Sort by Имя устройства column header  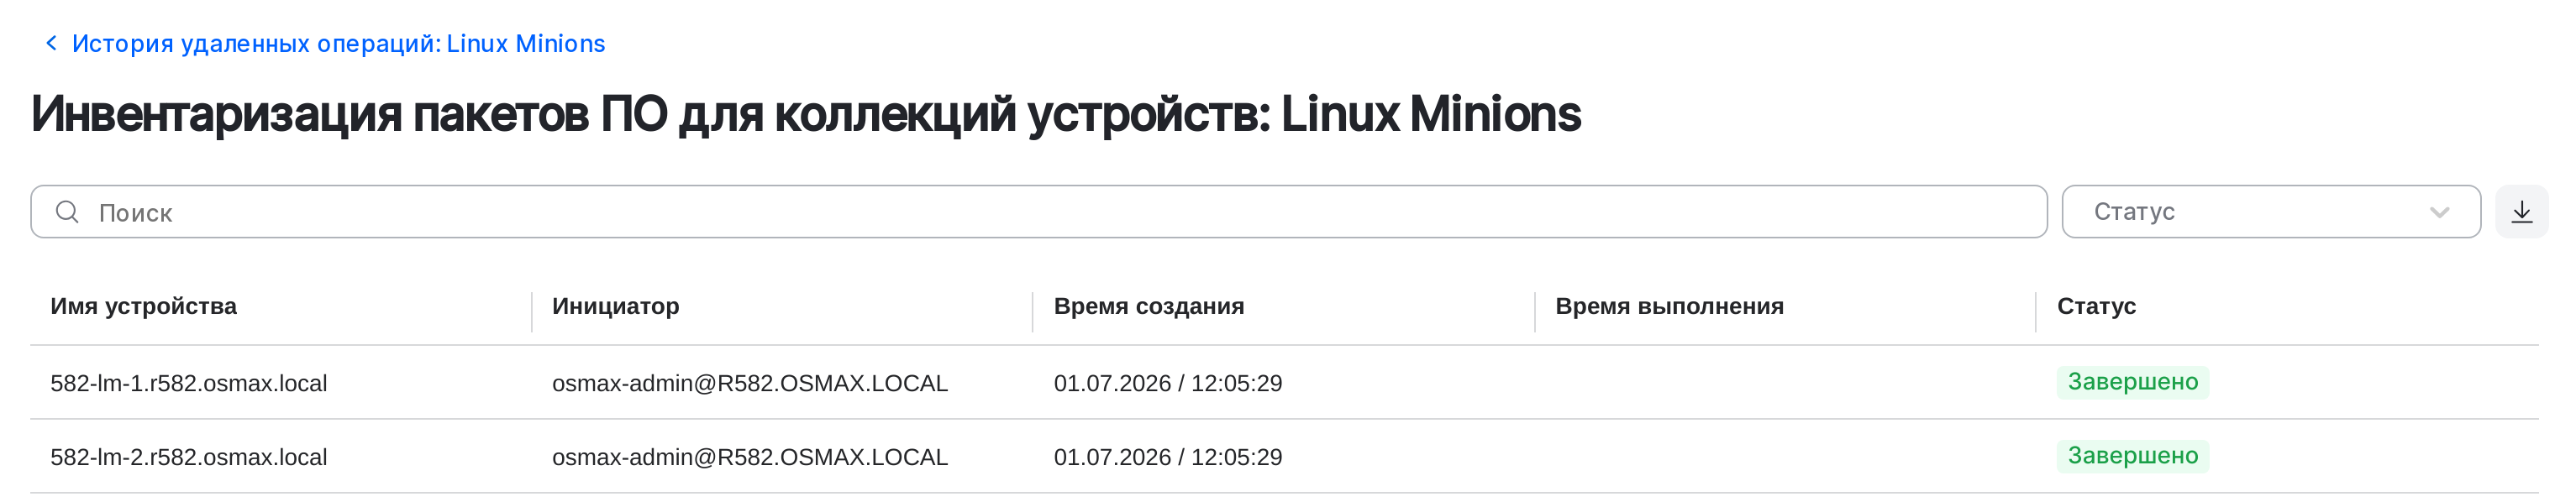[x=144, y=306]
